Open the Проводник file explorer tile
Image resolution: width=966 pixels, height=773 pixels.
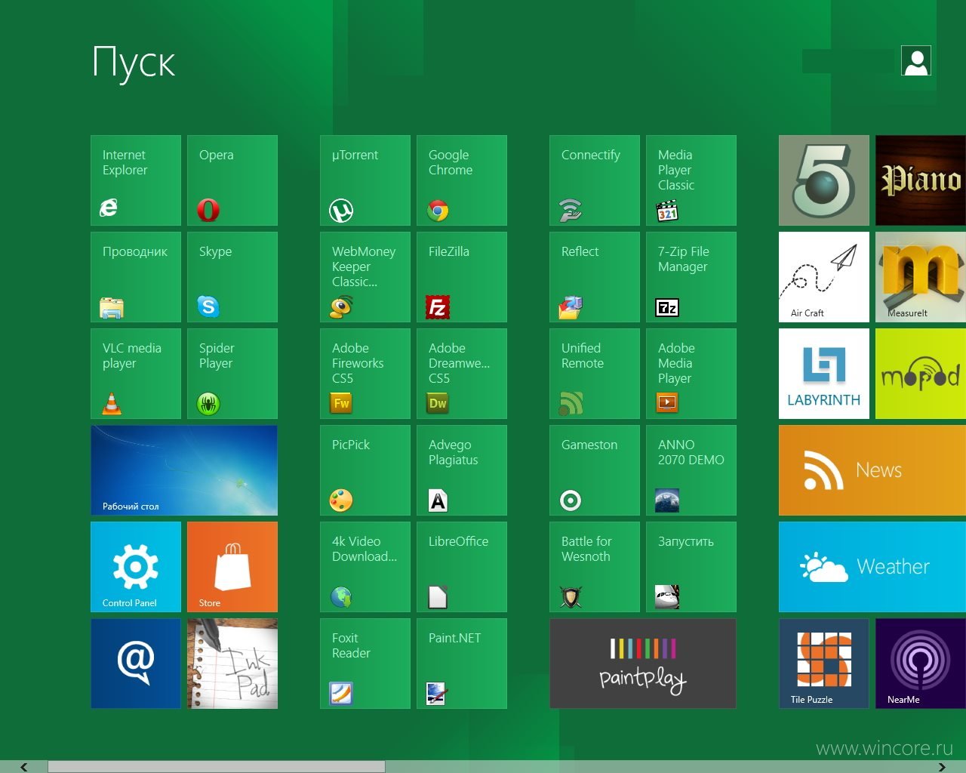point(136,277)
